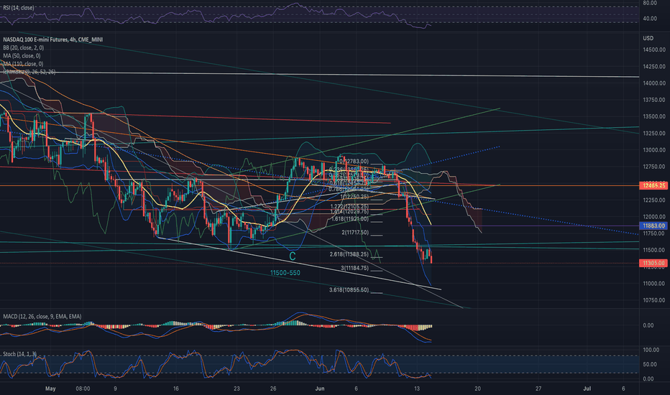
Task: Click the 13500.00 price axis label
Action: click(x=654, y=116)
